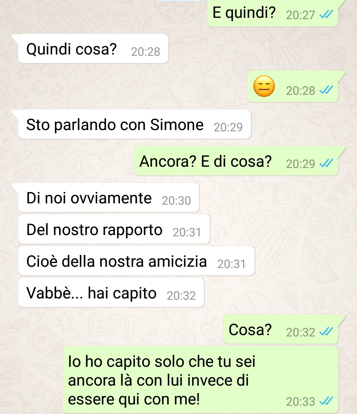This screenshot has width=357, height=414.
Task: Select the 'Quindi cosa?' message bubble
Action: tap(93, 49)
